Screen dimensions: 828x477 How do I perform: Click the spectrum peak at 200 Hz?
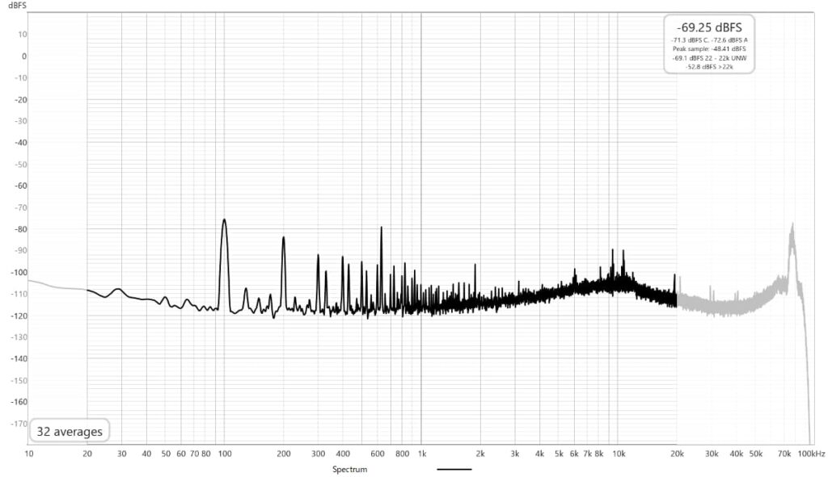click(x=283, y=238)
